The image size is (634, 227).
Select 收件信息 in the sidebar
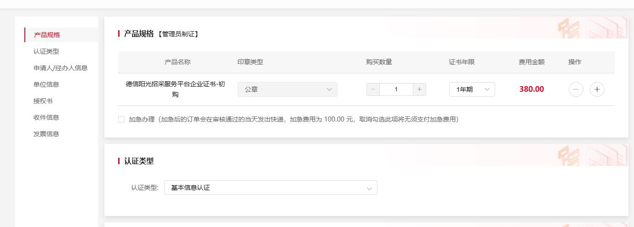tap(46, 117)
